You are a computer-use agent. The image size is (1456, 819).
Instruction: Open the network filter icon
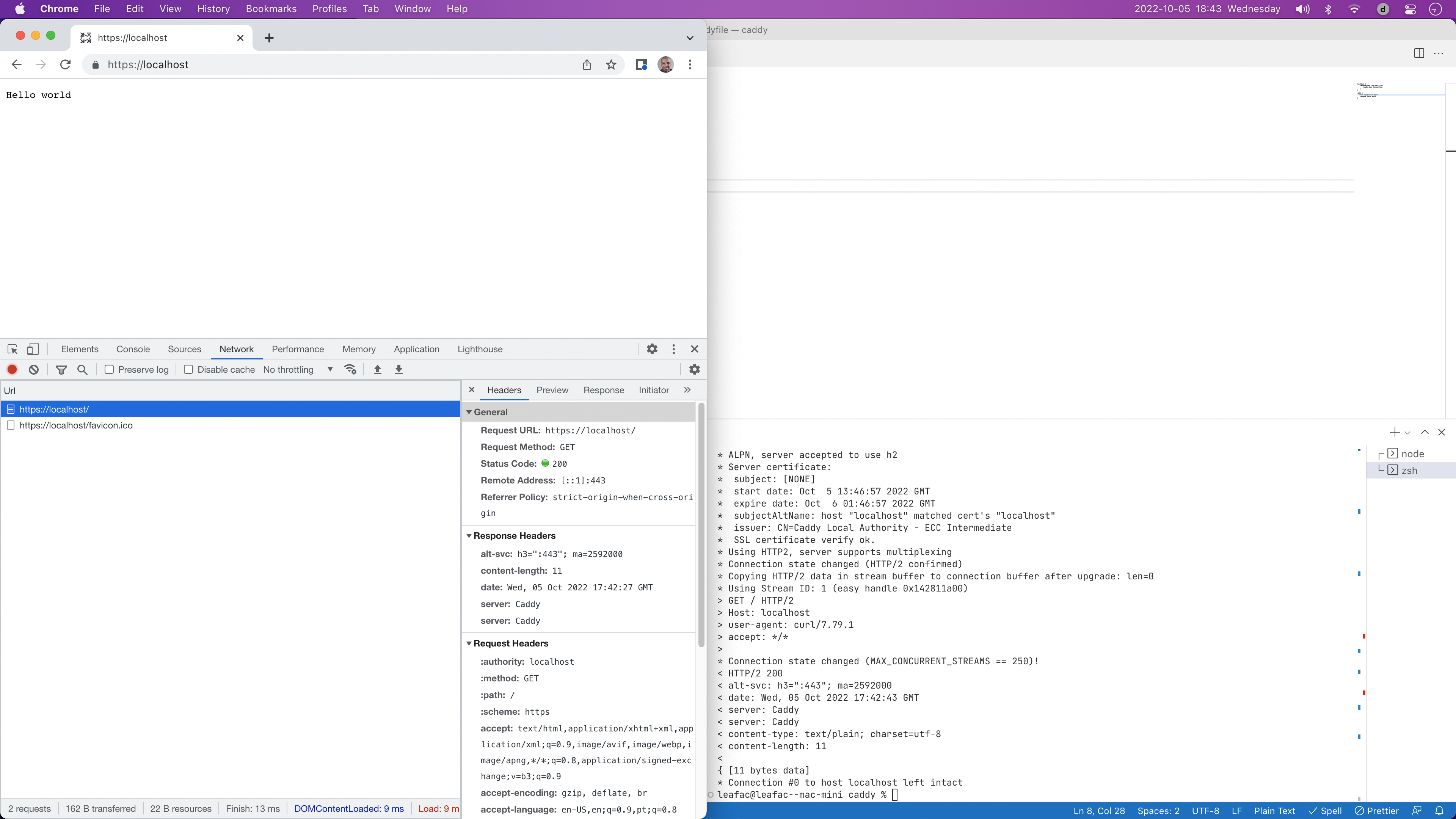(61, 369)
